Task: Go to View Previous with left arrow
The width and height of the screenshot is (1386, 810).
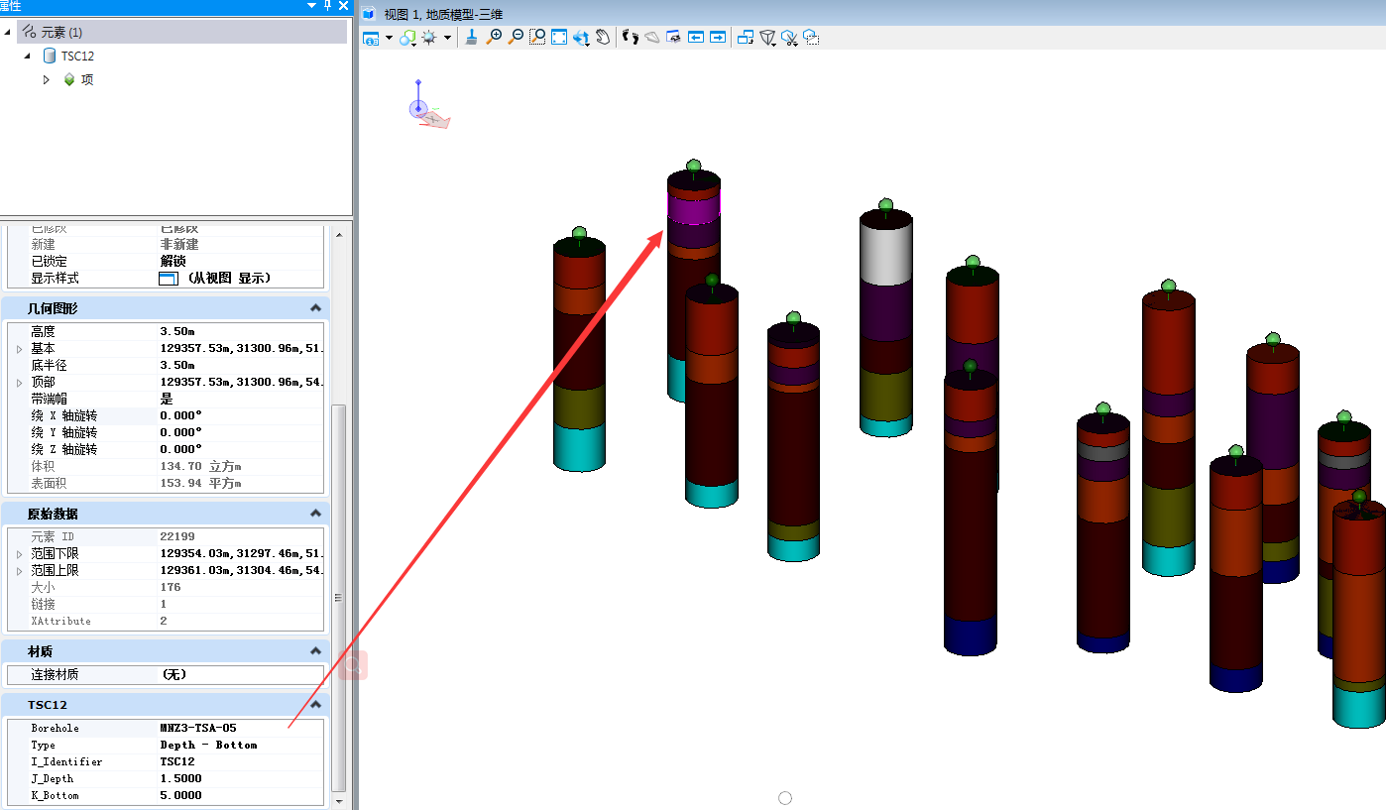Action: [696, 38]
